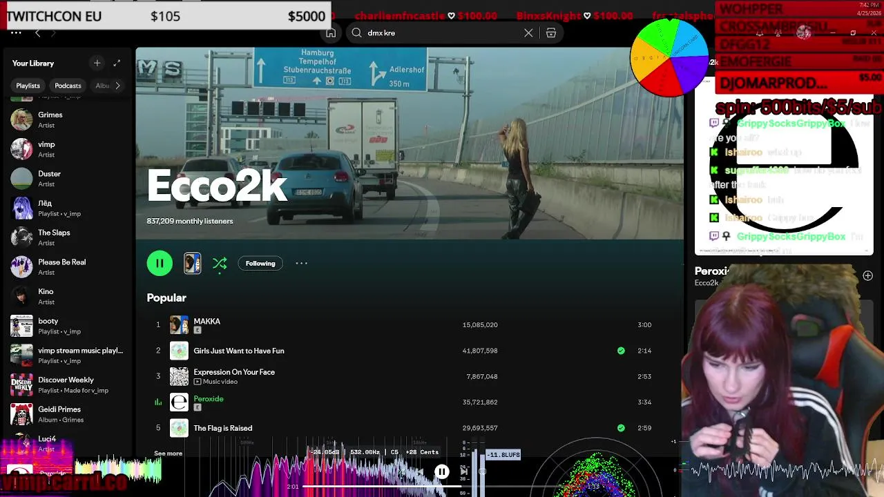Show more library filter chips
Screen dimensions: 884x497
pos(117,86)
